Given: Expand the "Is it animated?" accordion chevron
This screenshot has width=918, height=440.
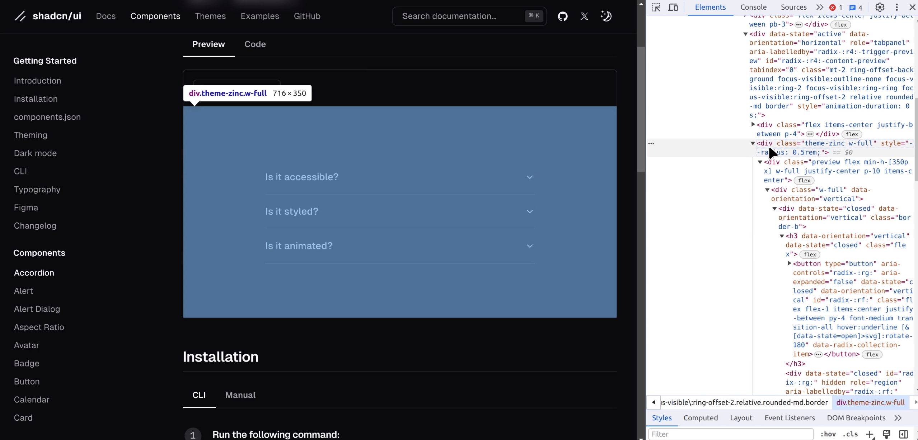Looking at the screenshot, I should click(529, 246).
